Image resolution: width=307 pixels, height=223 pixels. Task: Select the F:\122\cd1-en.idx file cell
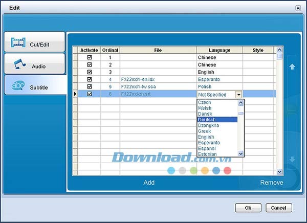click(158, 79)
